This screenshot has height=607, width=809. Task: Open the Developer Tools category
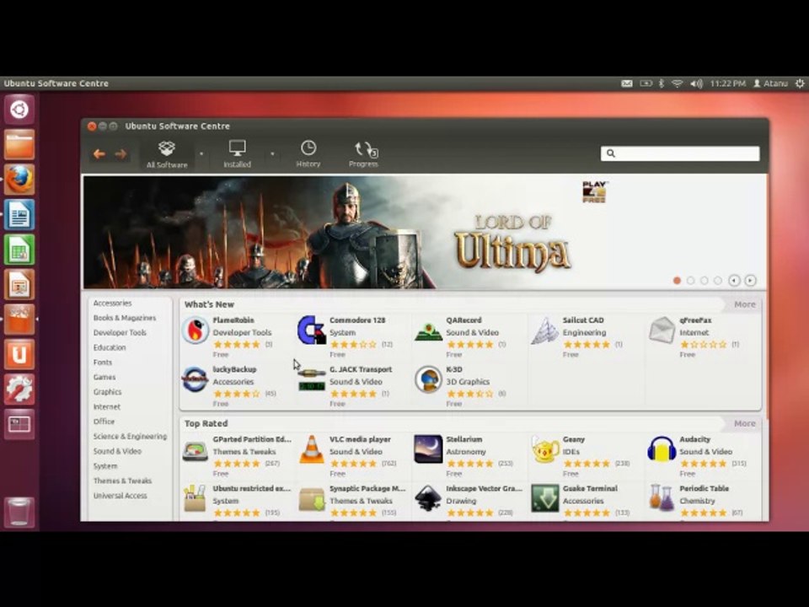point(120,333)
